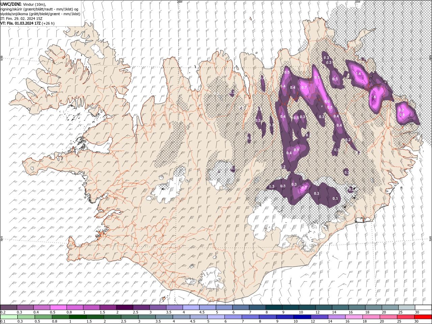The image size is (432, 324).
Task: Click the 'IT: Fim. 29. 02. 2024 15Z' line
Action: coord(21,19)
